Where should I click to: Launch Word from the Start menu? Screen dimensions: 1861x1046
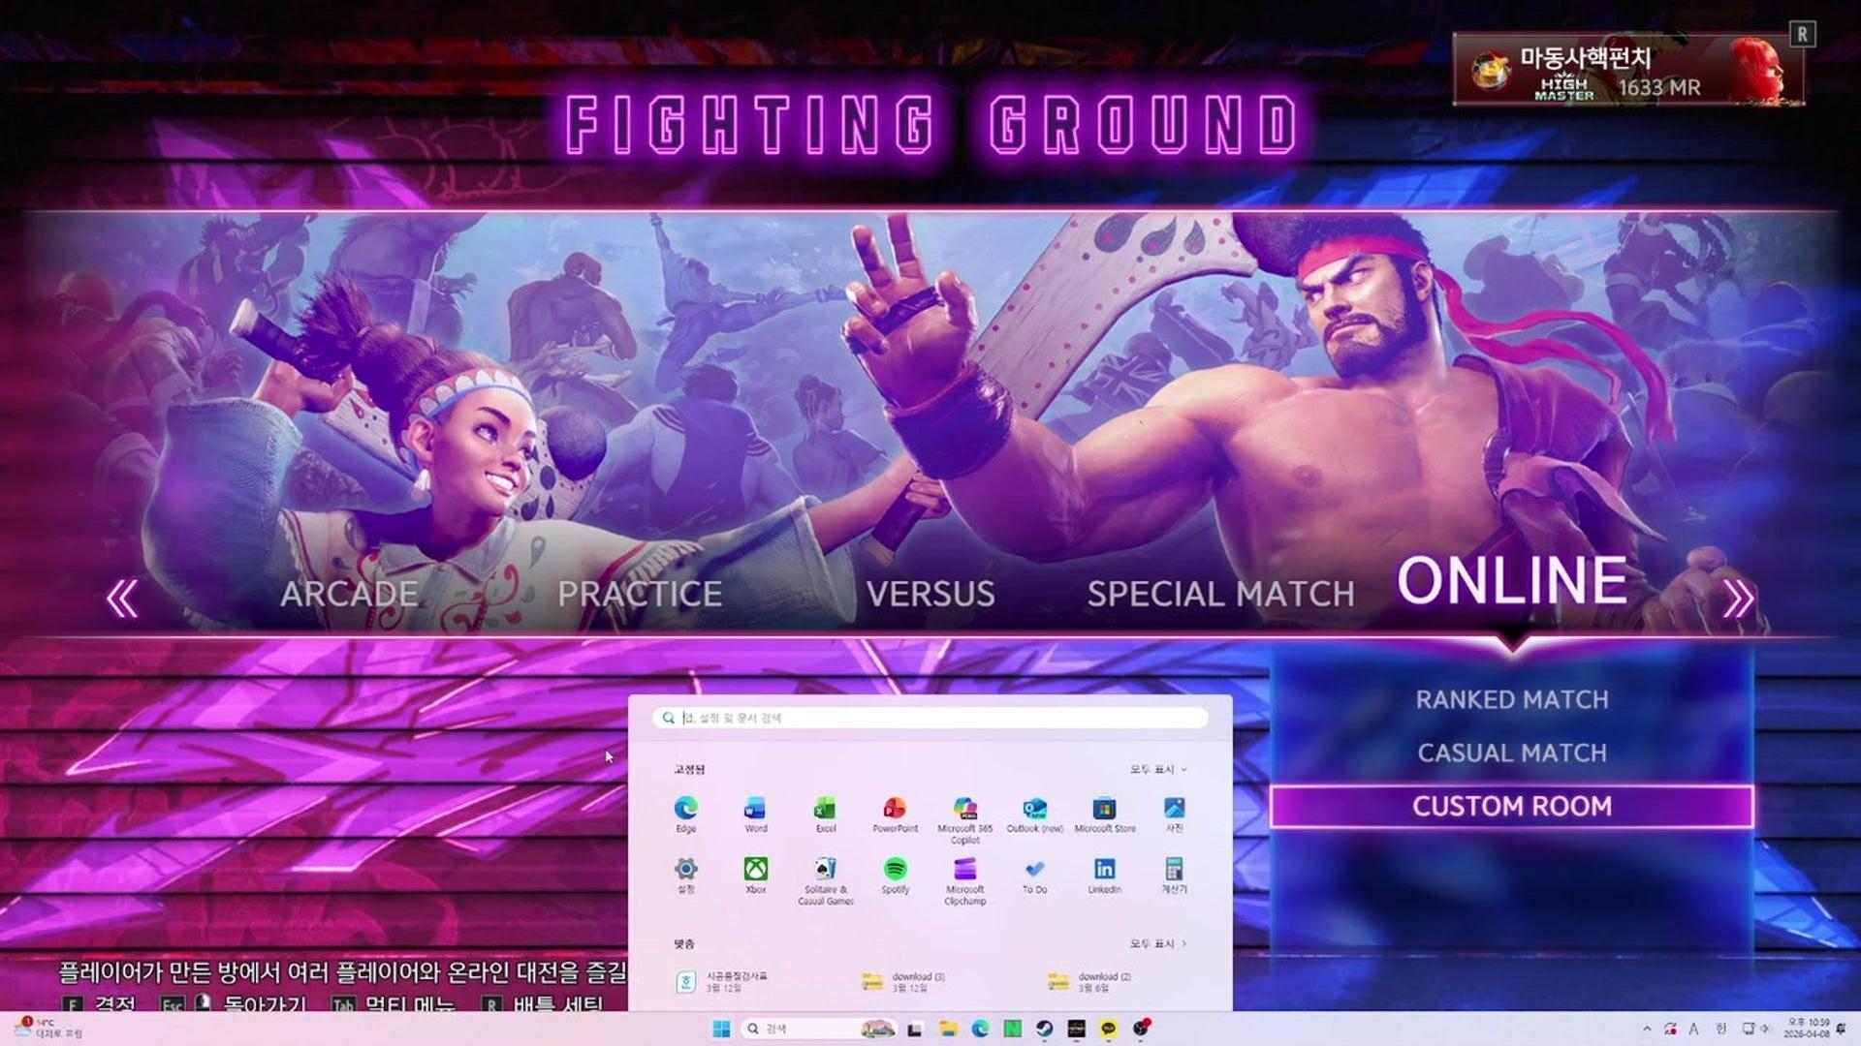click(x=755, y=809)
